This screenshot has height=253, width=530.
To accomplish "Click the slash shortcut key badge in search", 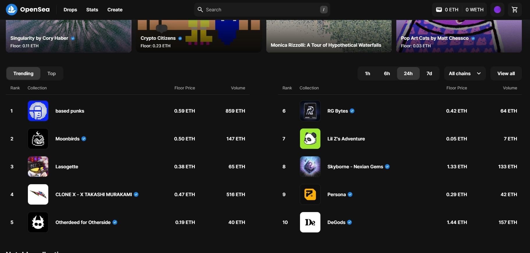I will (324, 10).
